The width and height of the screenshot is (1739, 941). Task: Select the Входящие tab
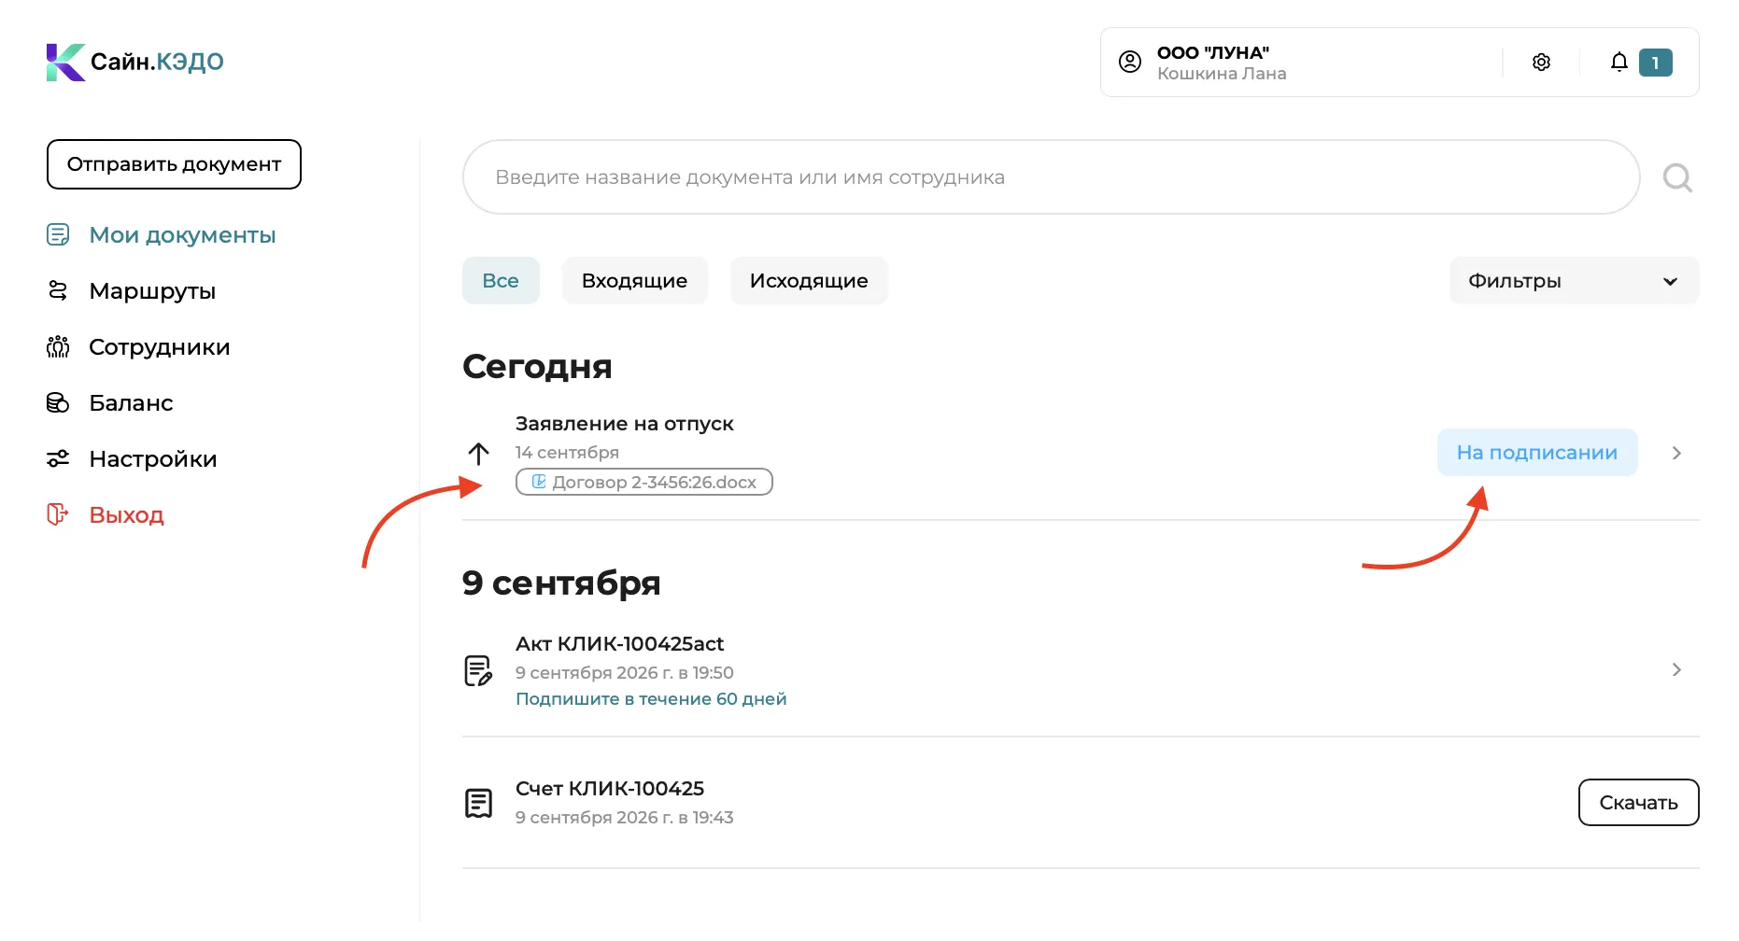point(634,280)
